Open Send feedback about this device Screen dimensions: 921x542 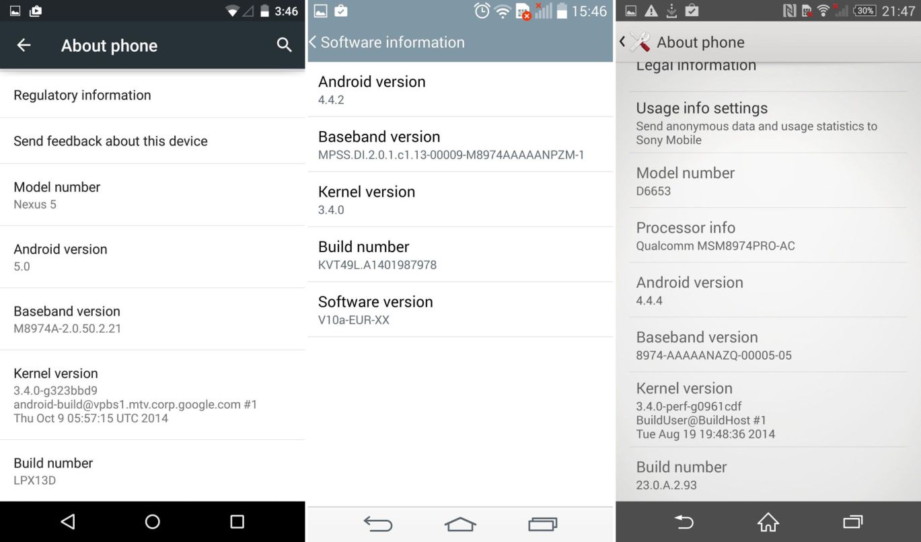(153, 141)
